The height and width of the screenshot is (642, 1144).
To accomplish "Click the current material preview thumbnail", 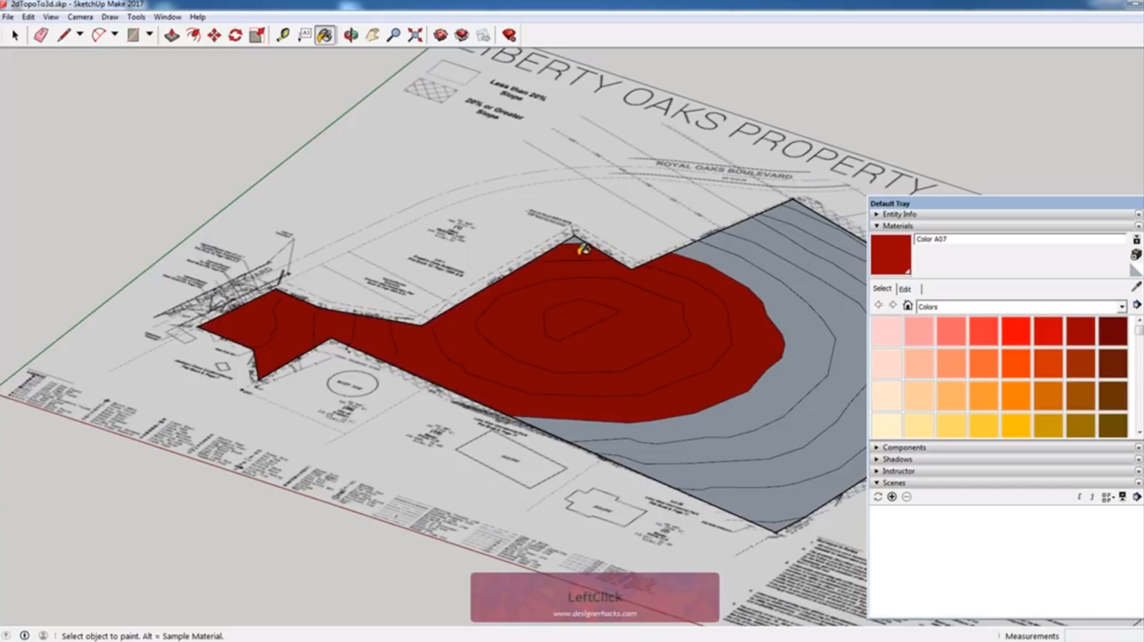I will (891, 255).
